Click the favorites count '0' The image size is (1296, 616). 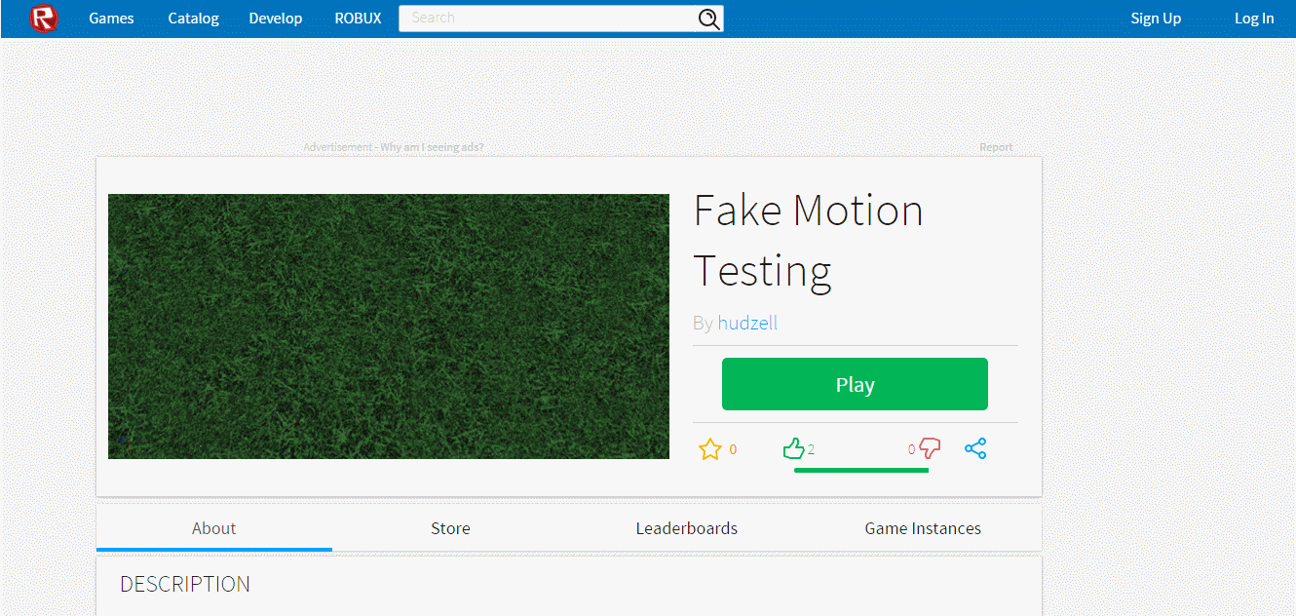coord(733,449)
